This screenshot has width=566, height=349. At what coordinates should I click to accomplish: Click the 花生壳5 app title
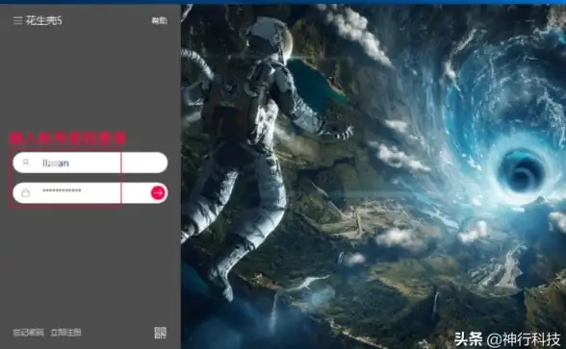pos(43,20)
